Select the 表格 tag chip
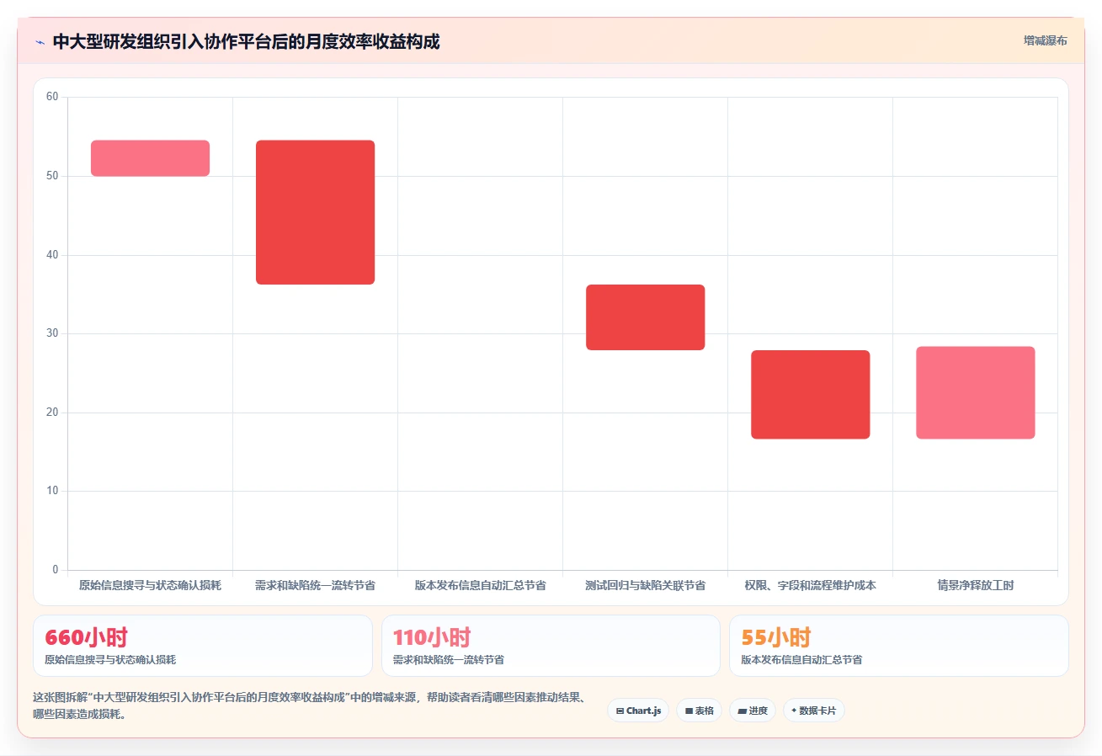The height and width of the screenshot is (756, 1102). (699, 711)
